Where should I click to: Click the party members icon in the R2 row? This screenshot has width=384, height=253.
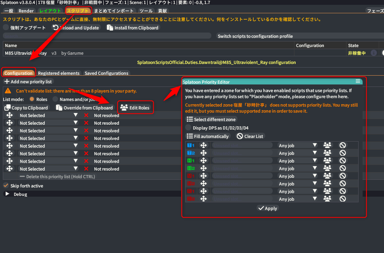(x=327, y=199)
